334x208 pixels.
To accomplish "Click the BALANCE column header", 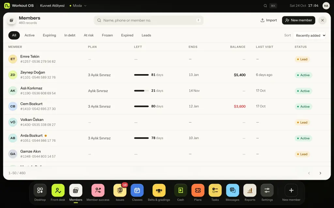I will coord(238,47).
